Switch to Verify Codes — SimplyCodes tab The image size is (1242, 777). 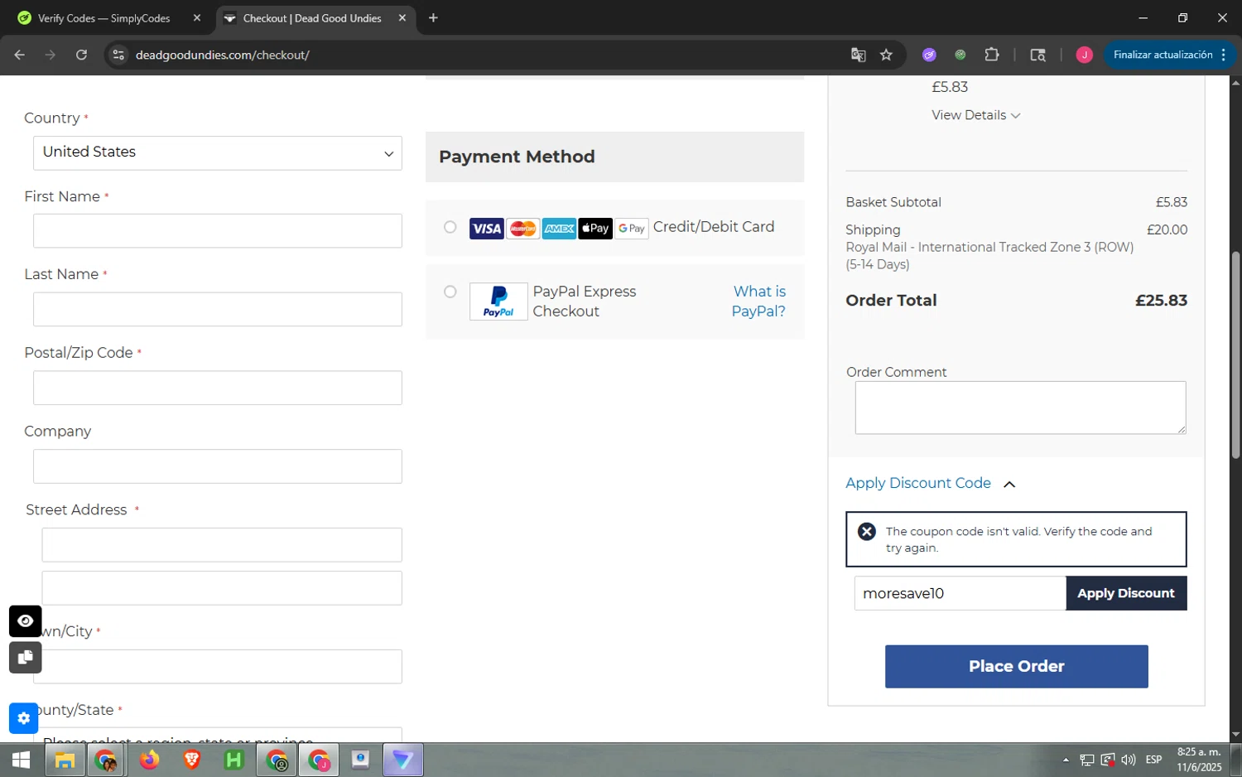[x=103, y=17]
